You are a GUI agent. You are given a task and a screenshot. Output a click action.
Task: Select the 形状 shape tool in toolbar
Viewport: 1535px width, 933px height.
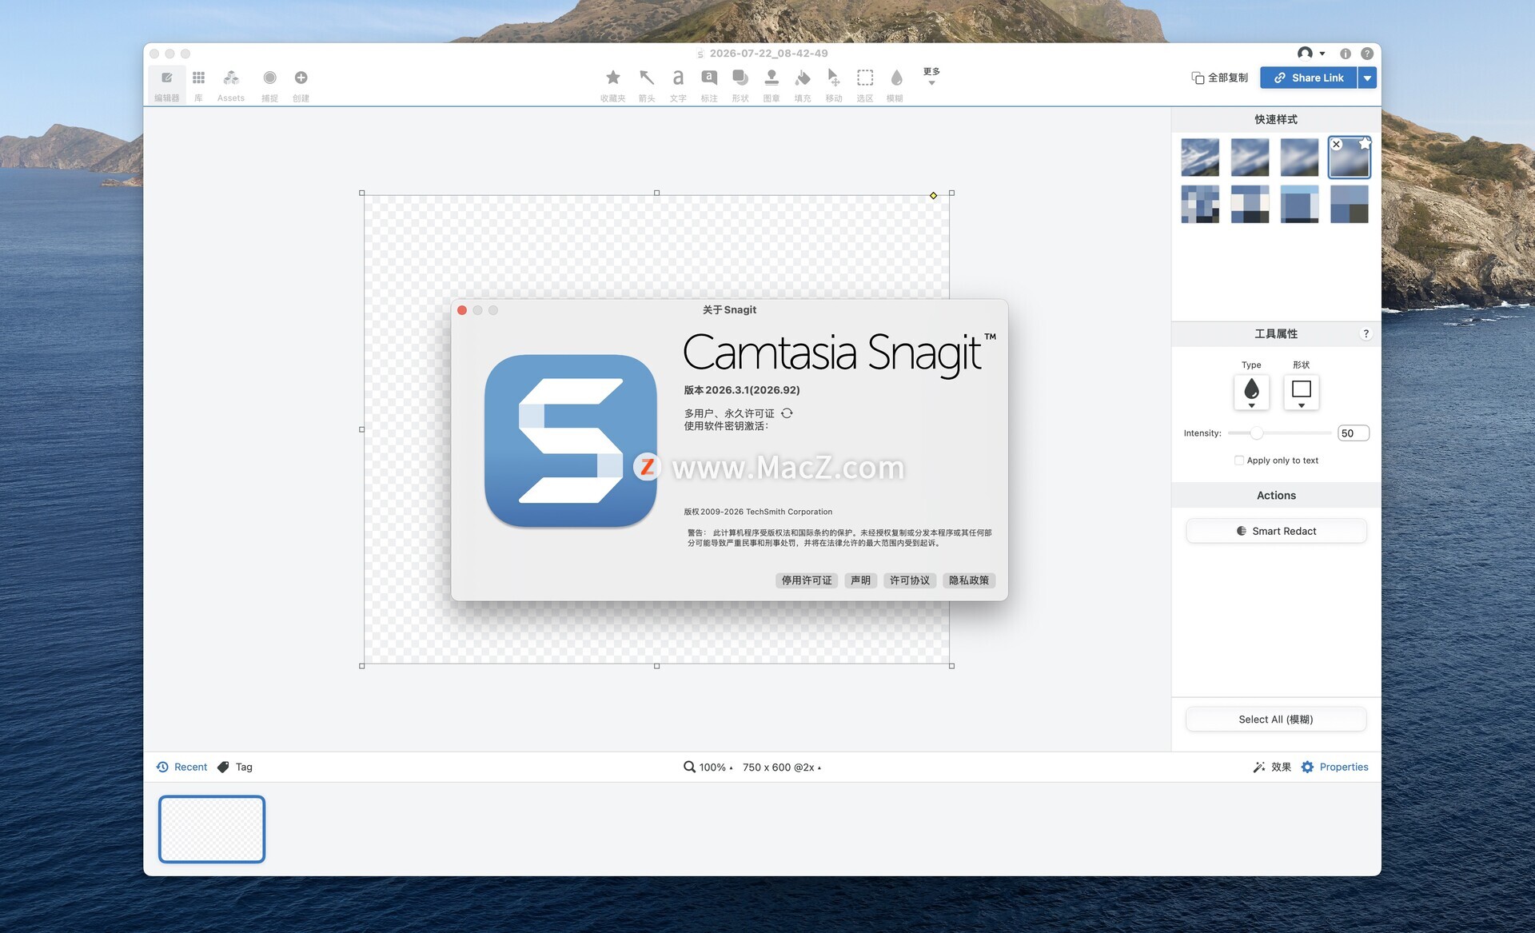point(740,85)
